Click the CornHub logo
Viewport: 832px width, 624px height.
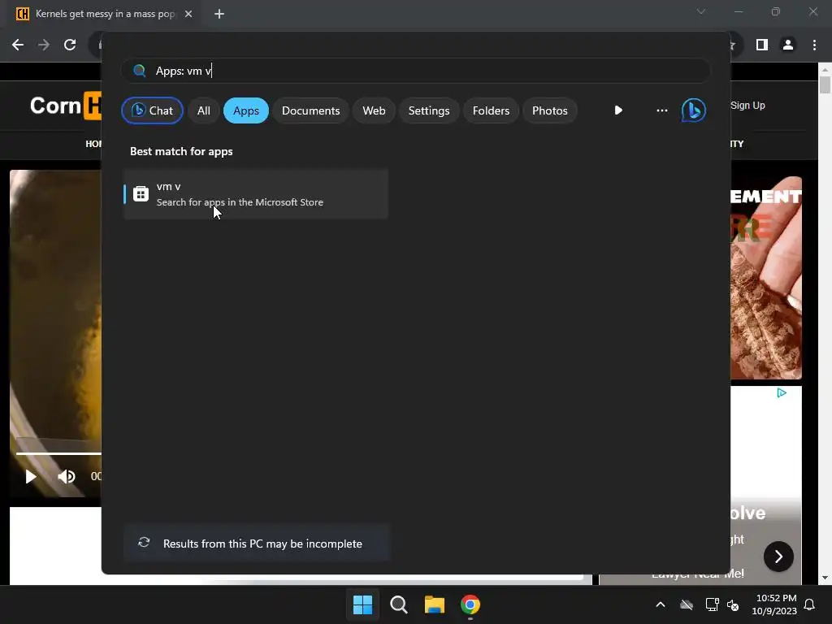pos(65,105)
